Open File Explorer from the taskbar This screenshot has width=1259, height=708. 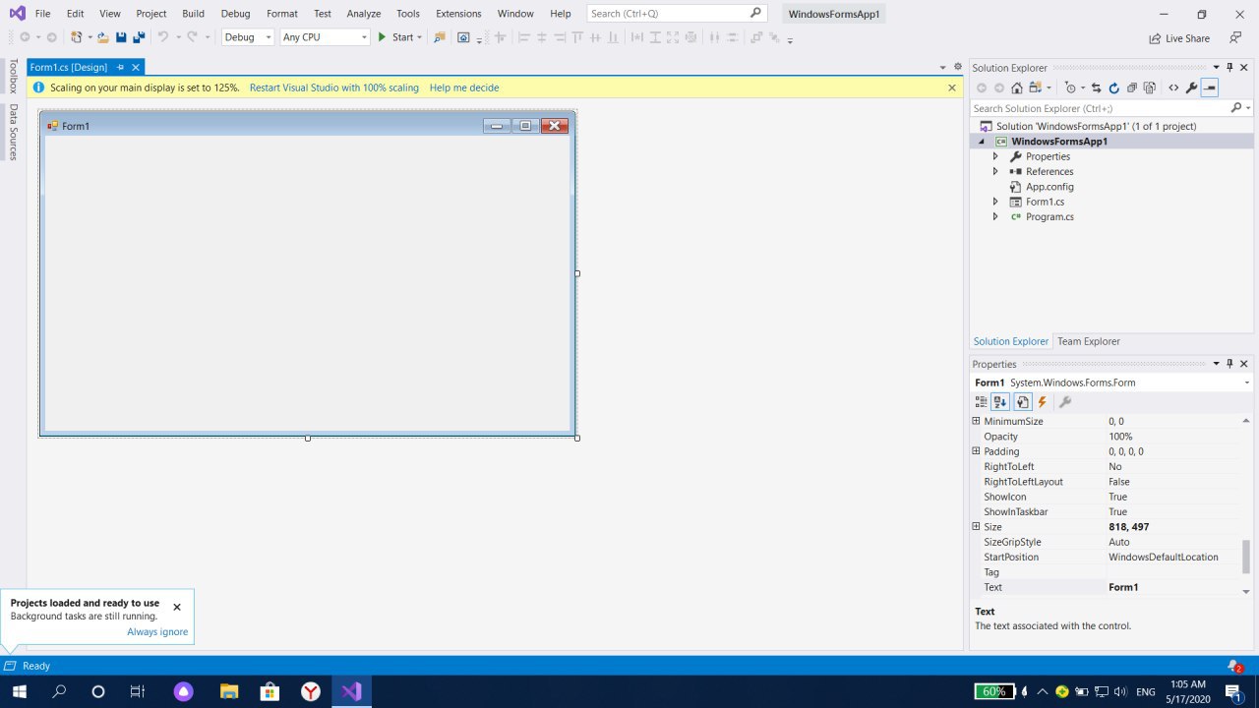click(x=228, y=691)
